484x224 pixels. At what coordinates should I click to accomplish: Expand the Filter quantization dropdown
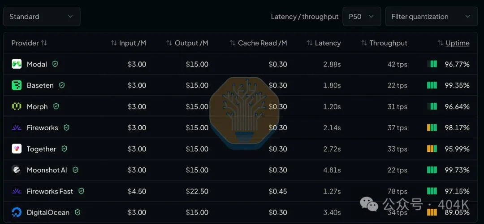tap(431, 17)
